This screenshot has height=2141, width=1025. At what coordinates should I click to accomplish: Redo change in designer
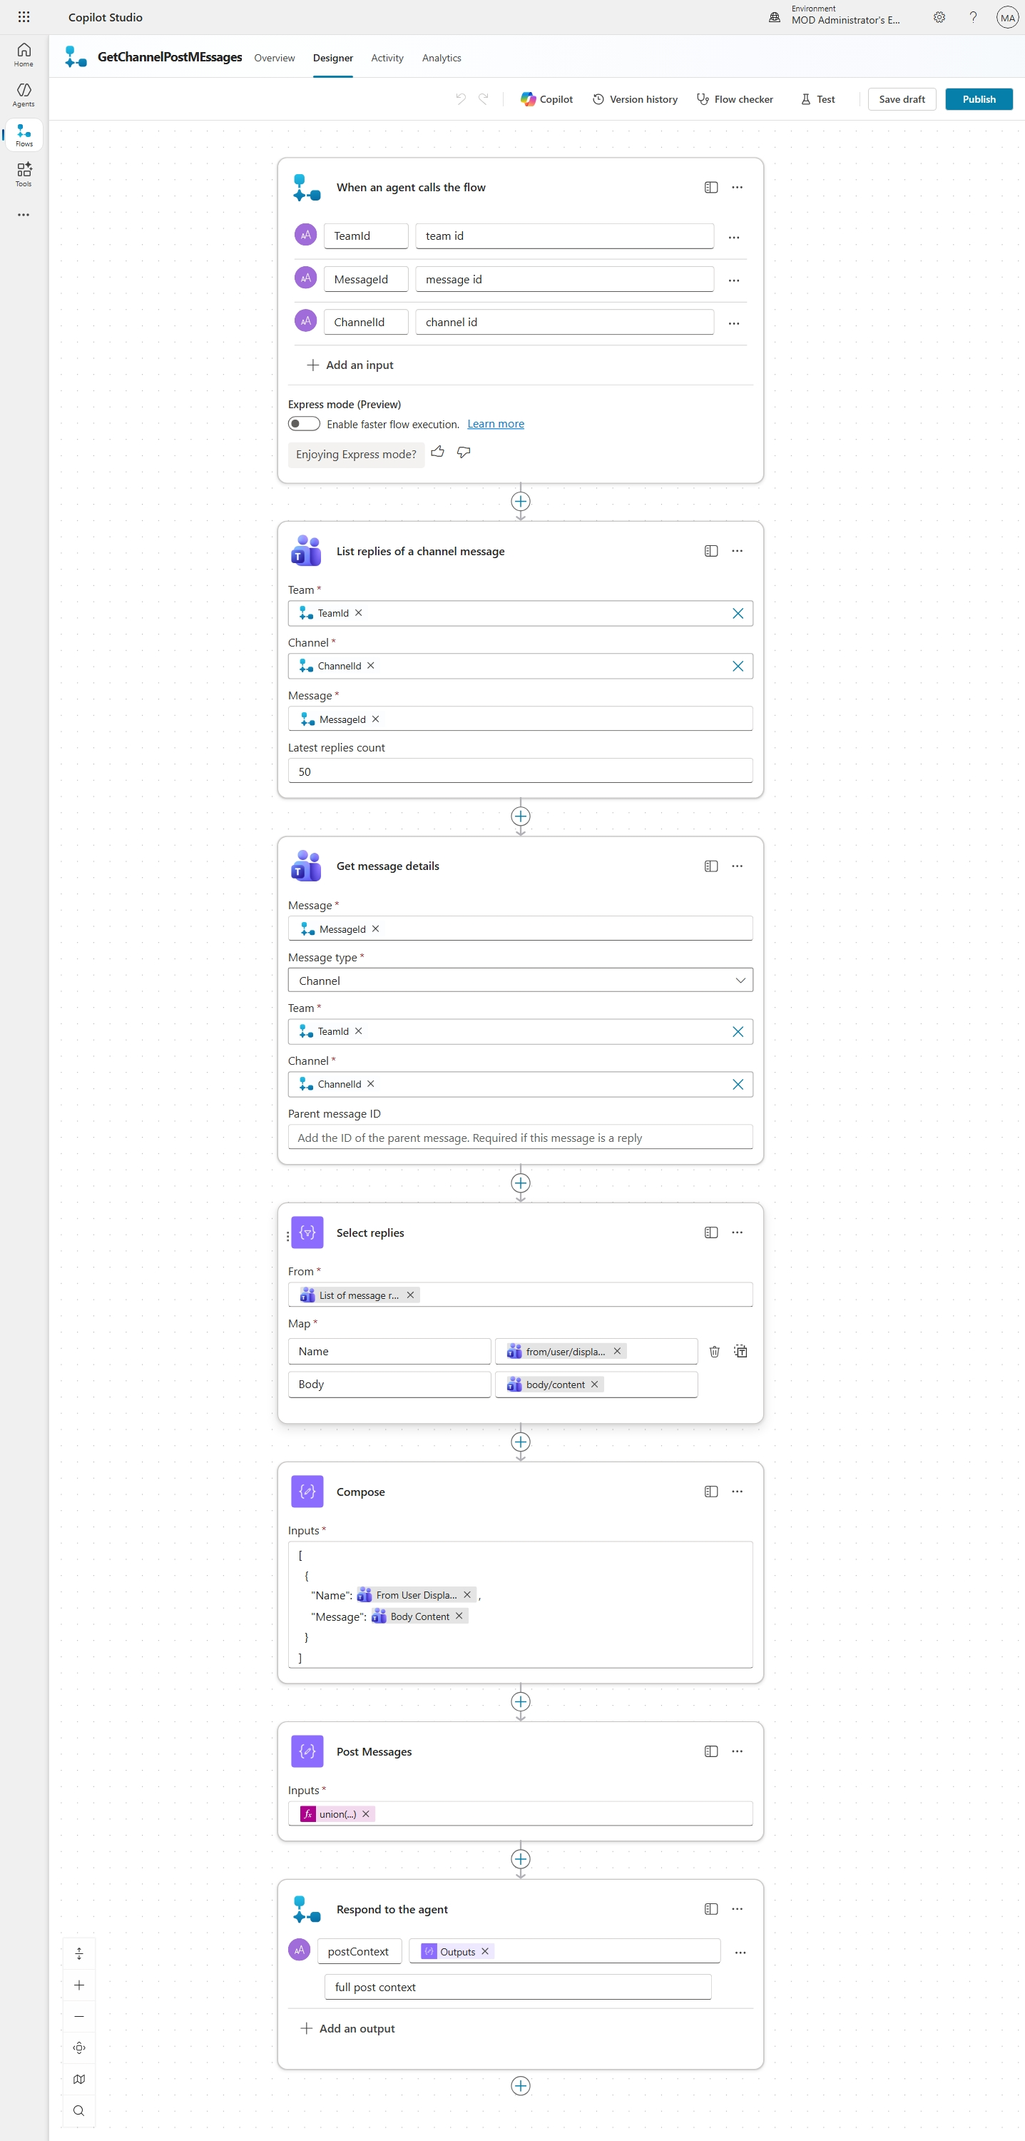click(x=484, y=99)
